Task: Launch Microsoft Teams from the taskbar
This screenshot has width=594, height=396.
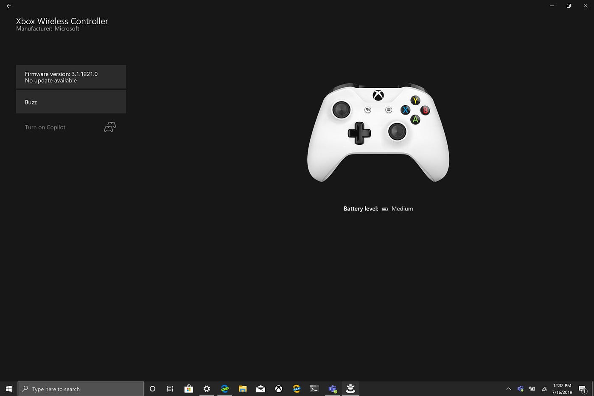Action: pos(333,389)
